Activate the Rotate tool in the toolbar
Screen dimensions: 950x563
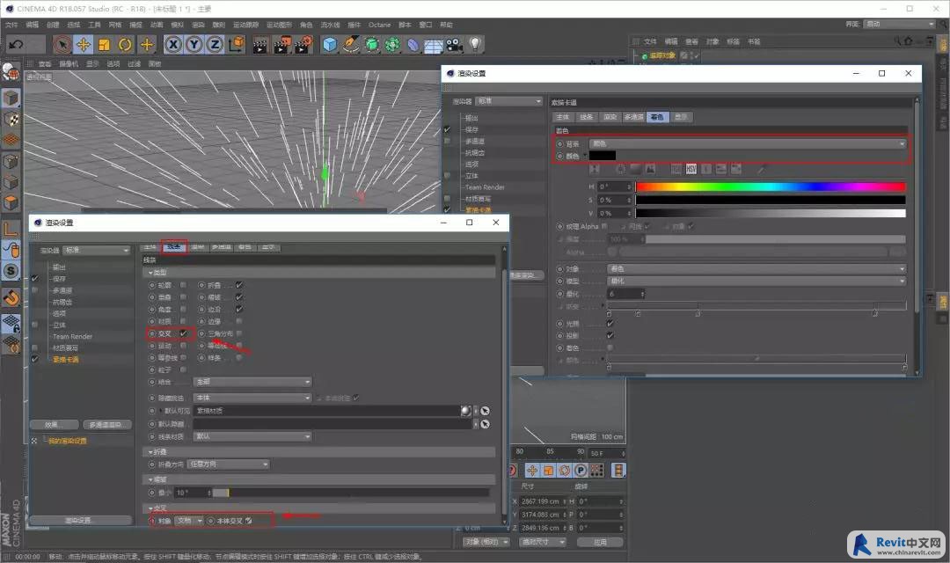[126, 44]
